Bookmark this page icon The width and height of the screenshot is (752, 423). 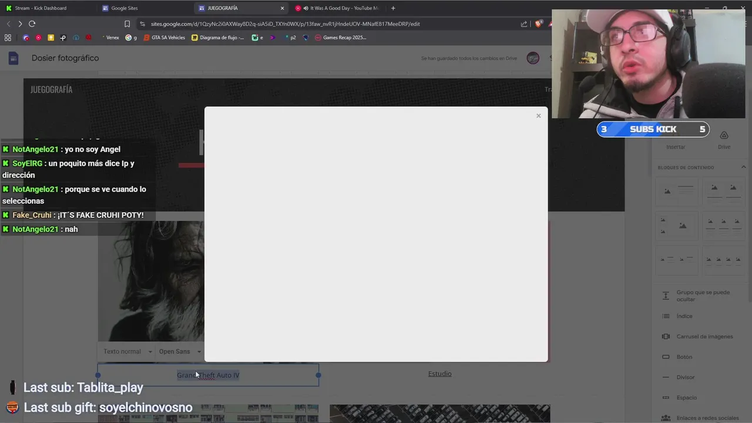127,24
